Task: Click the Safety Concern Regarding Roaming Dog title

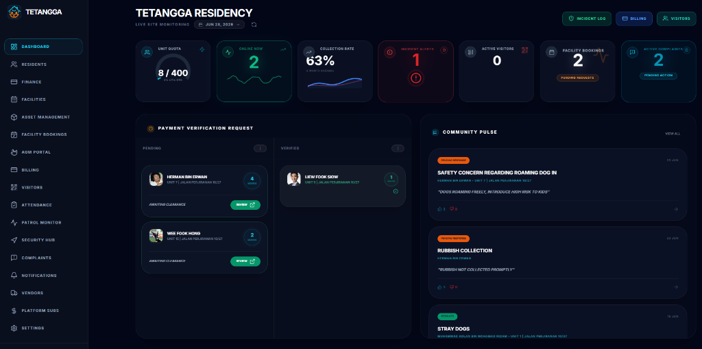Action: 497,173
